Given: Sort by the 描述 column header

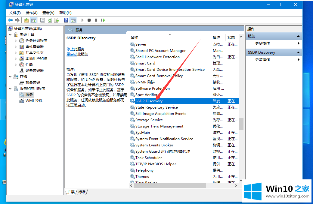Looking at the screenshot, I should (x=218, y=37).
